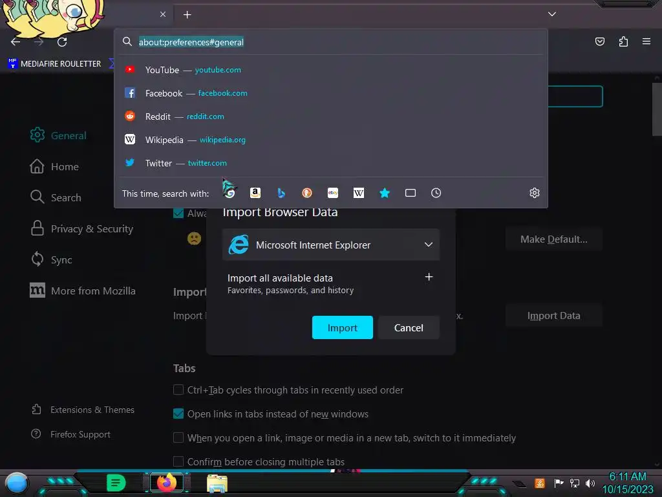Search this time with Amazon

click(255, 193)
